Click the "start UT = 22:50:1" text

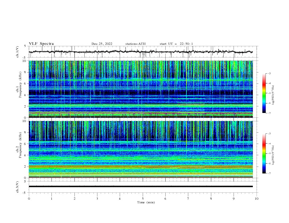point(176,44)
